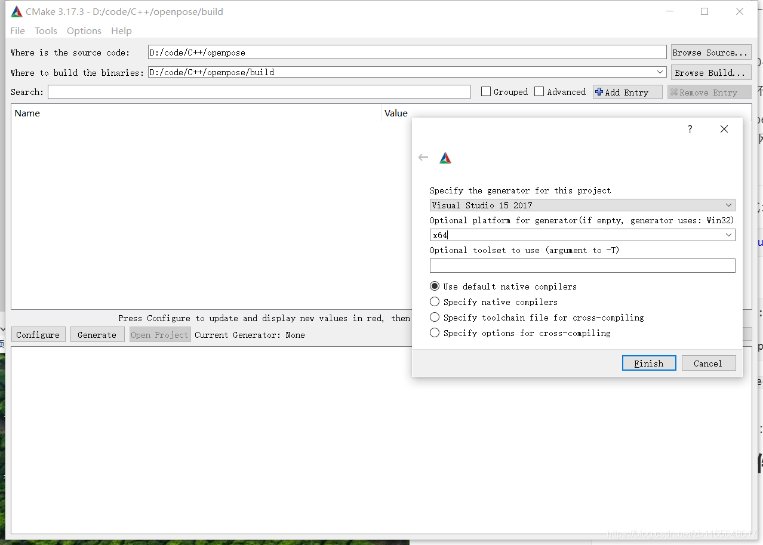The width and height of the screenshot is (763, 545).
Task: Click Finish in the generator dialog
Action: (x=649, y=363)
